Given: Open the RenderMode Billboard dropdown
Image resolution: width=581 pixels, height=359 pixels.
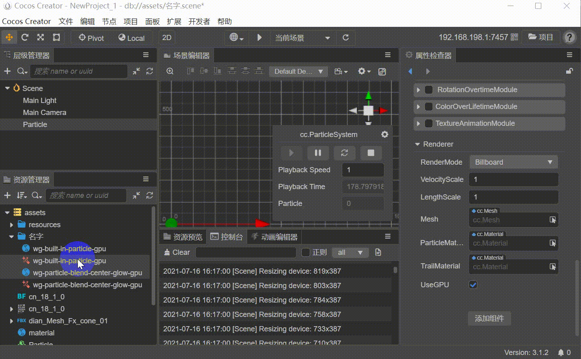Looking at the screenshot, I should coord(513,162).
